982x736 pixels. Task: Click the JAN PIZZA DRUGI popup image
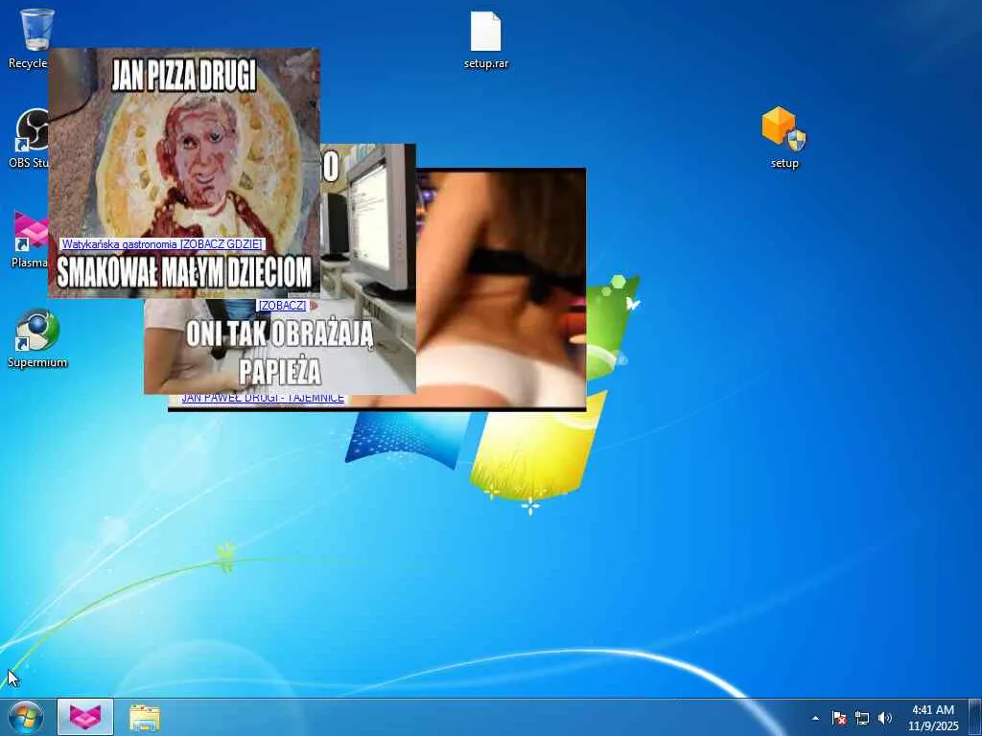click(x=184, y=172)
